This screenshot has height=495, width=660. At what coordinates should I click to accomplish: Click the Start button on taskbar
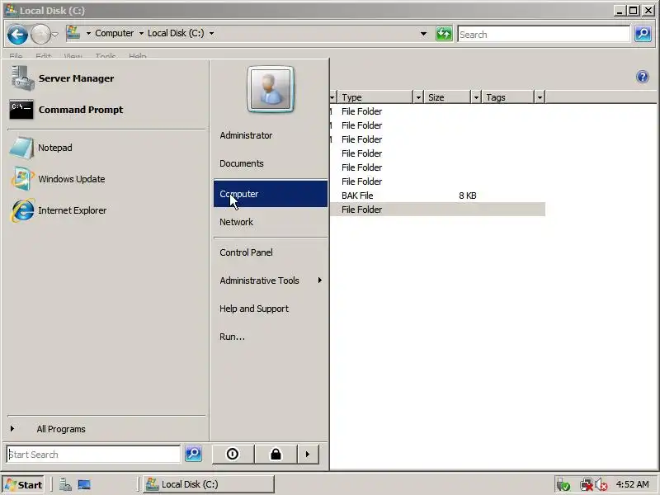[x=24, y=484]
